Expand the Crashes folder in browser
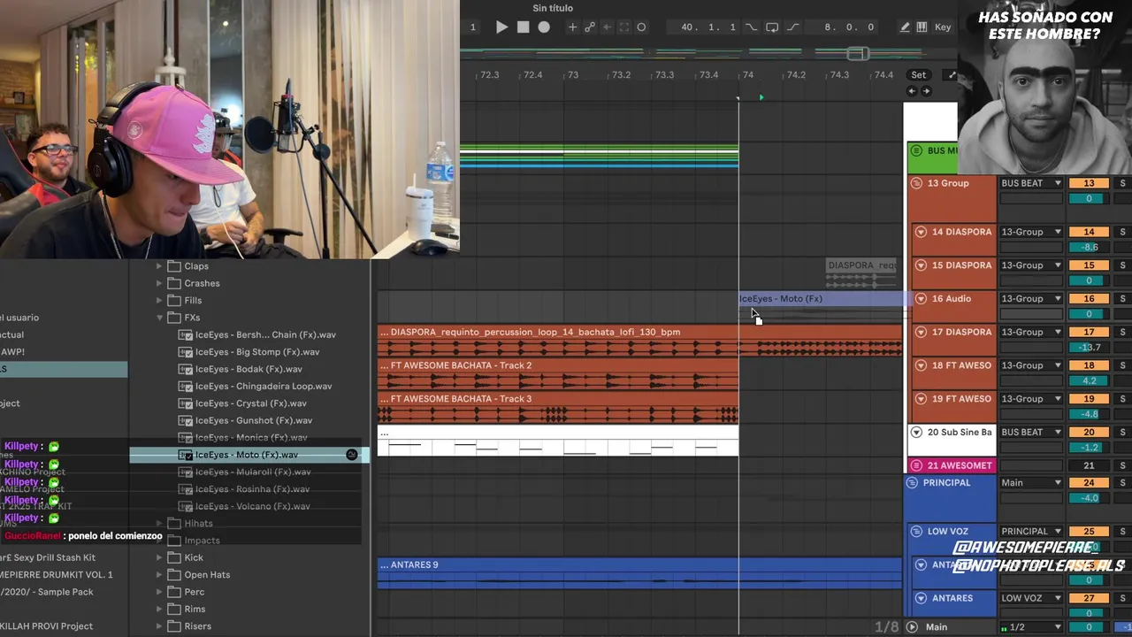1132x637 pixels. pyautogui.click(x=159, y=283)
